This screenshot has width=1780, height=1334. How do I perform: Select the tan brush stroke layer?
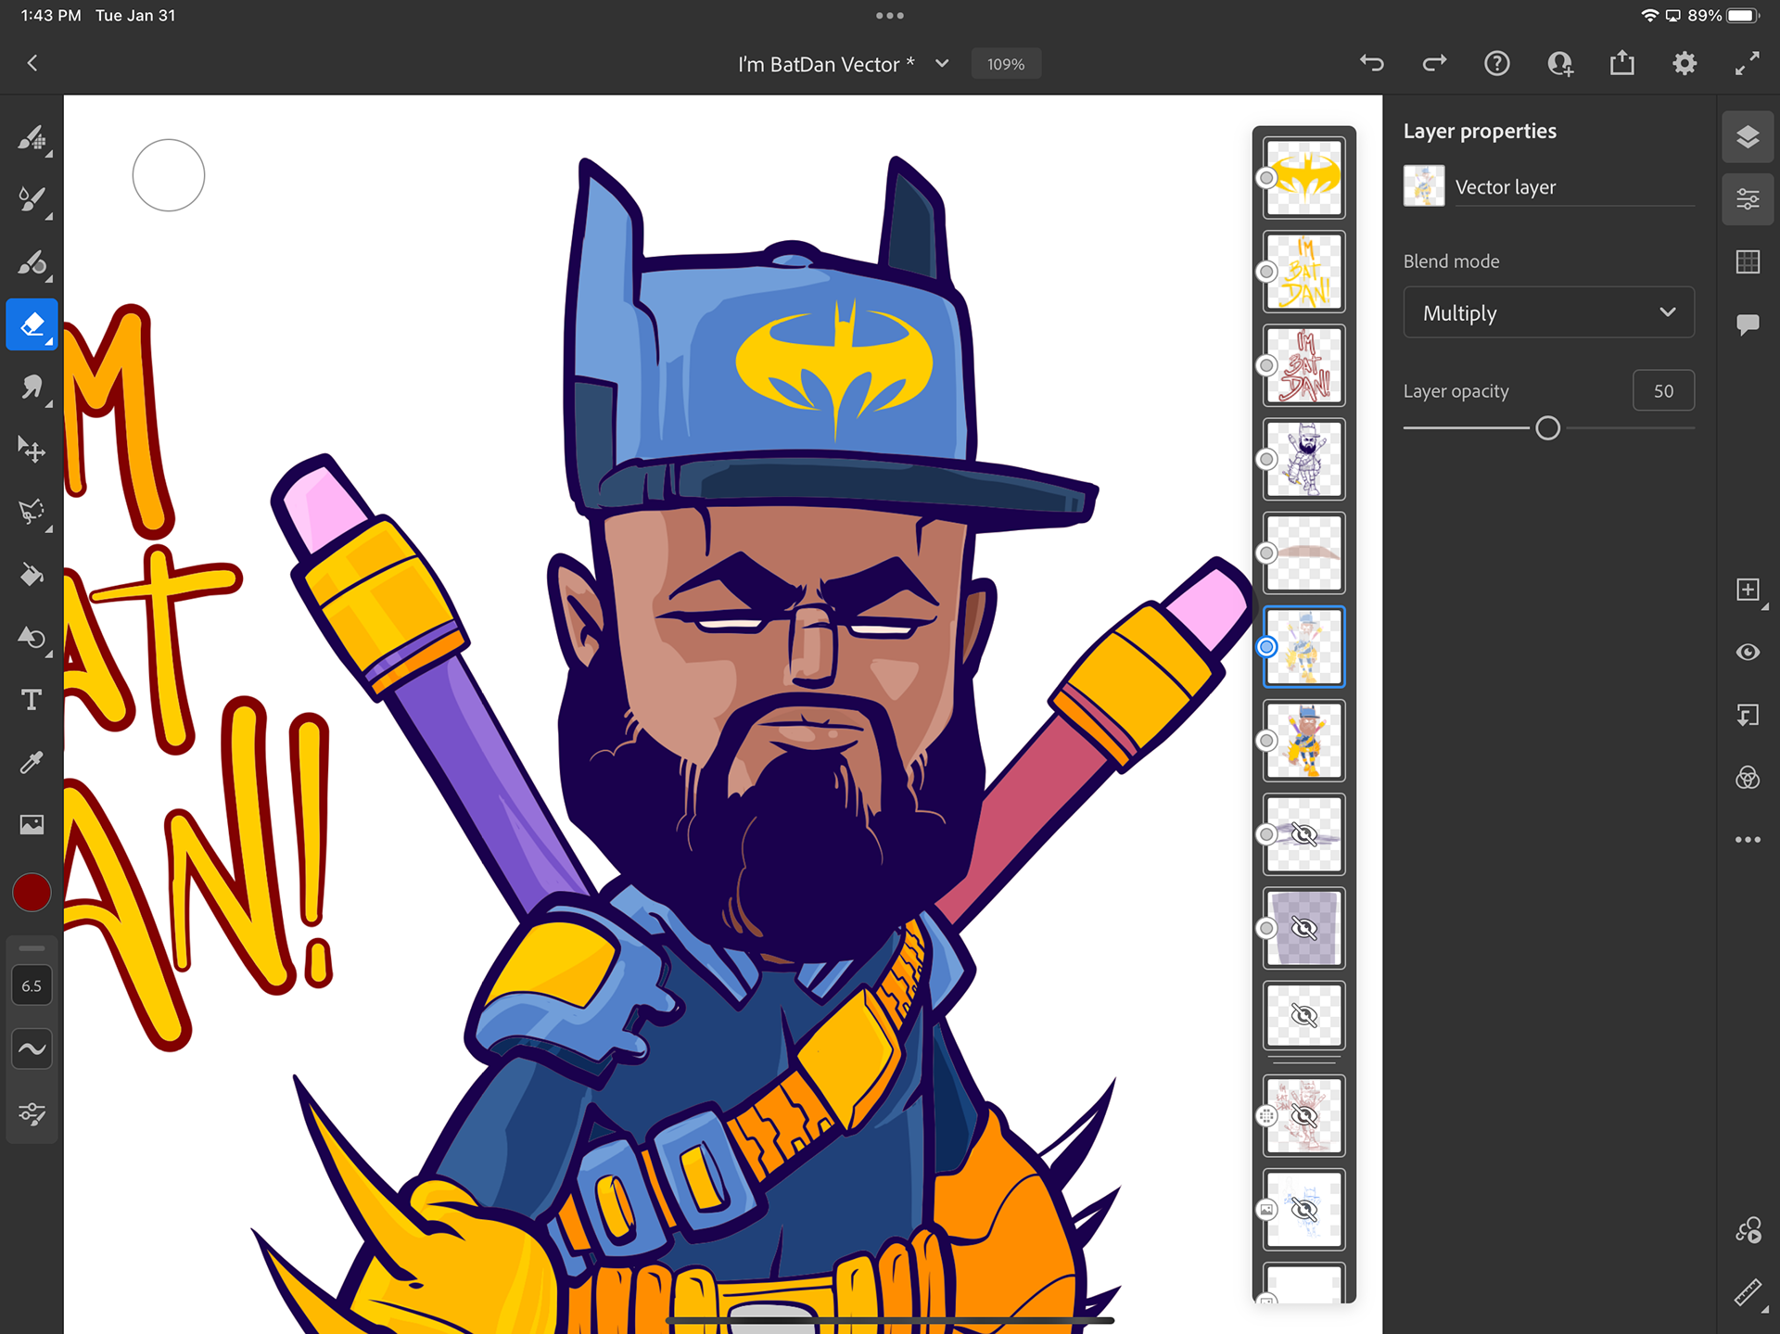click(1304, 553)
